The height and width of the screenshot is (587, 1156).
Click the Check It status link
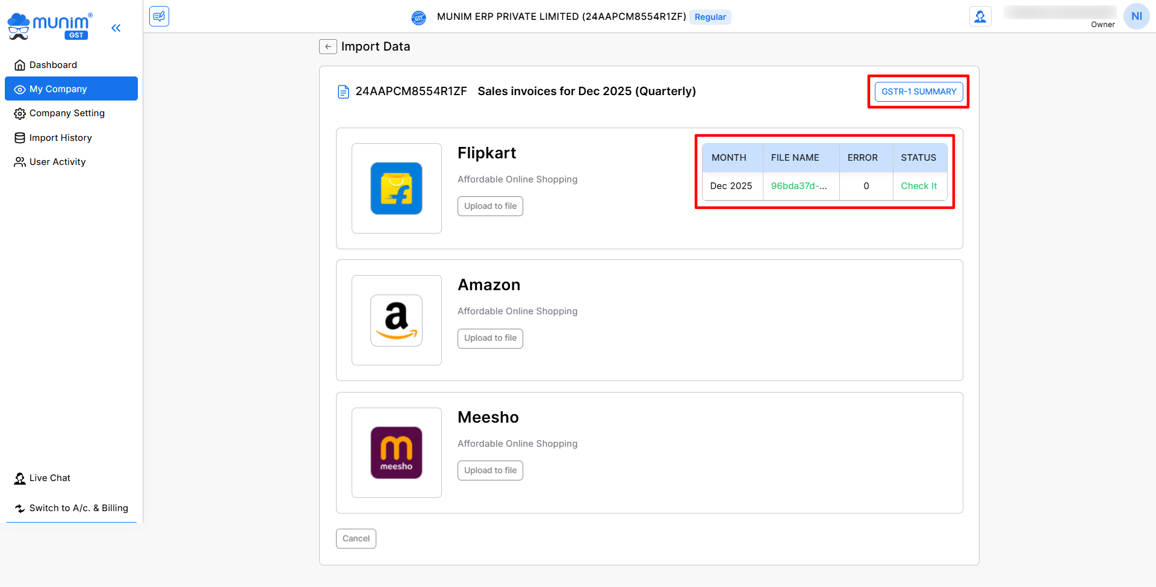pos(919,186)
